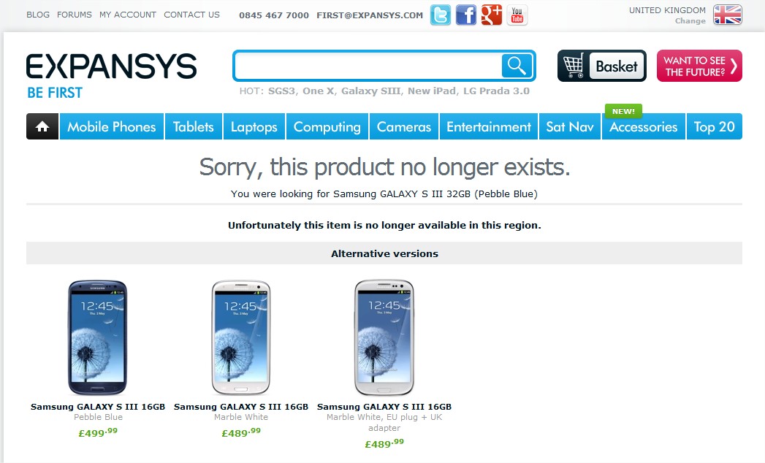Click the hot search term SGS3
The width and height of the screenshot is (765, 463).
click(281, 91)
